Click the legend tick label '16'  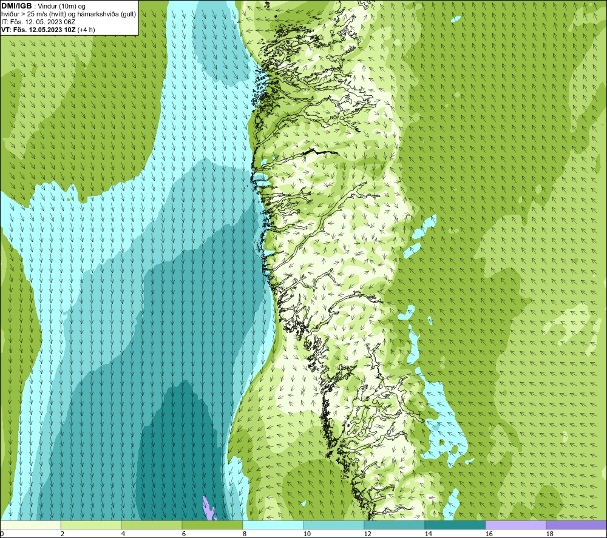[489, 534]
